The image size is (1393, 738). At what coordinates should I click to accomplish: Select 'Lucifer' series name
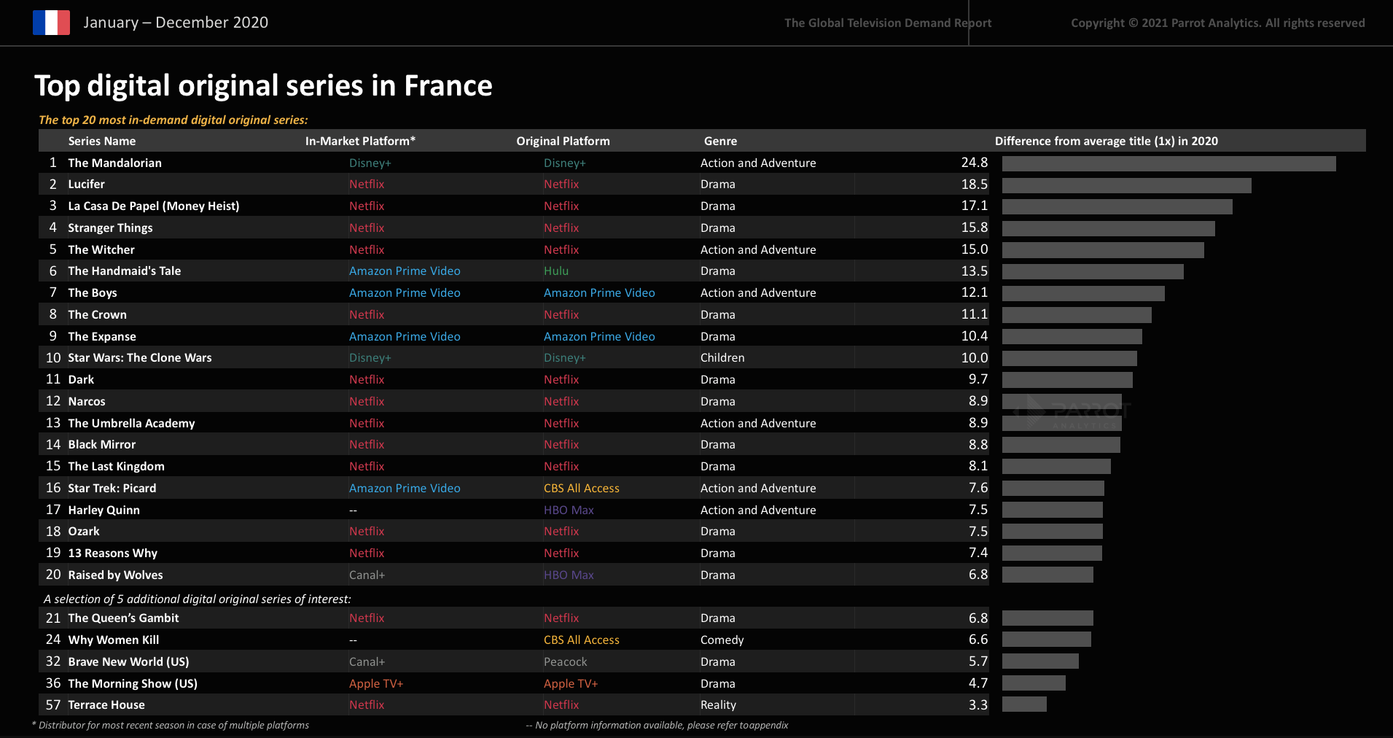pyautogui.click(x=86, y=184)
